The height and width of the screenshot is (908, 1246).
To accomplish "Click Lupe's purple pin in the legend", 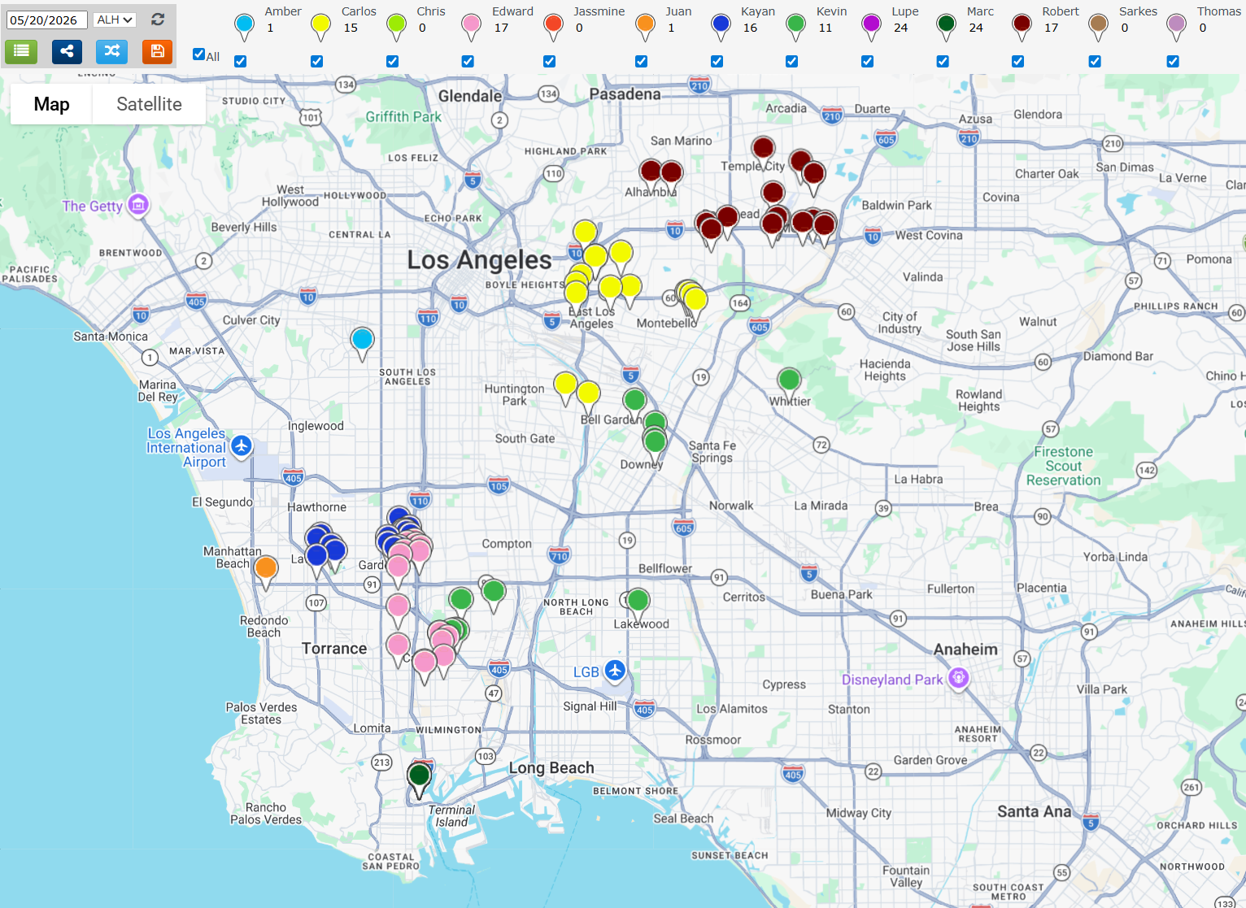I will 871,26.
